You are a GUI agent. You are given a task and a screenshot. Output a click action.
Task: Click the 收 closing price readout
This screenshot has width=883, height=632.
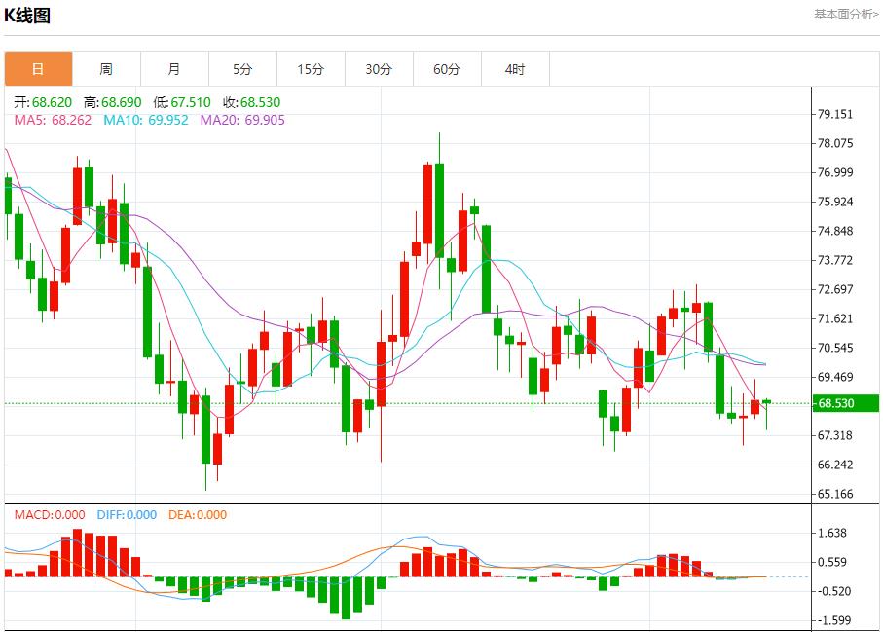(251, 102)
